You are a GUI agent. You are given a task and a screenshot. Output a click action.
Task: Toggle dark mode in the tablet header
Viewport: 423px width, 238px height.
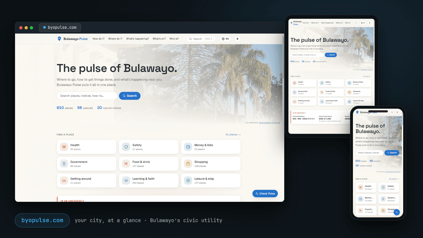click(370, 23)
